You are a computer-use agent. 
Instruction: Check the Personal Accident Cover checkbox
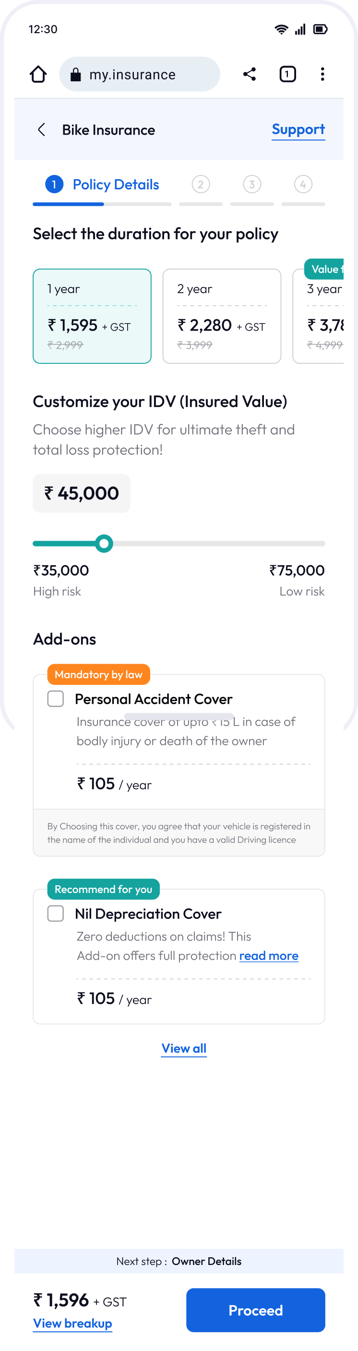[x=56, y=699]
